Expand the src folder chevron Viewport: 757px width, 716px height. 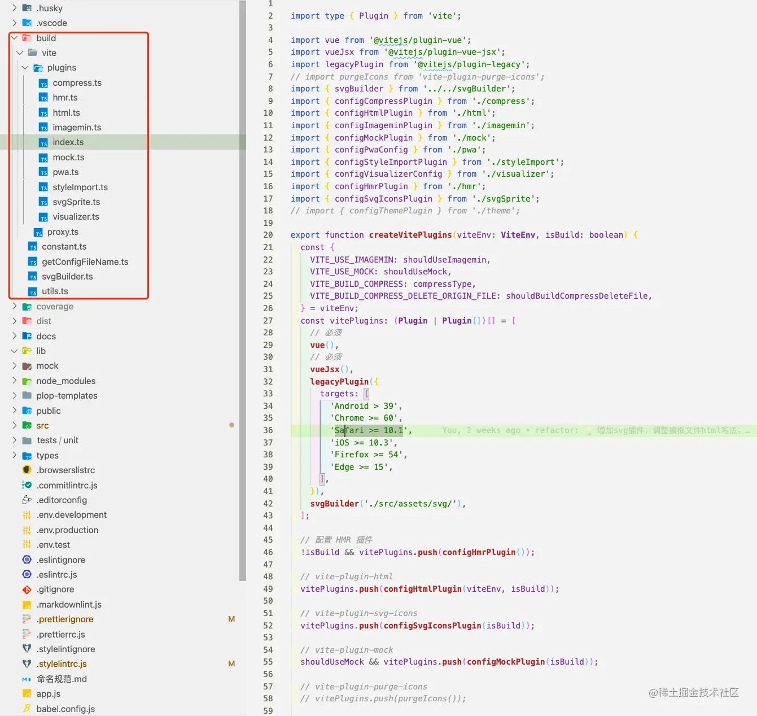click(14, 425)
